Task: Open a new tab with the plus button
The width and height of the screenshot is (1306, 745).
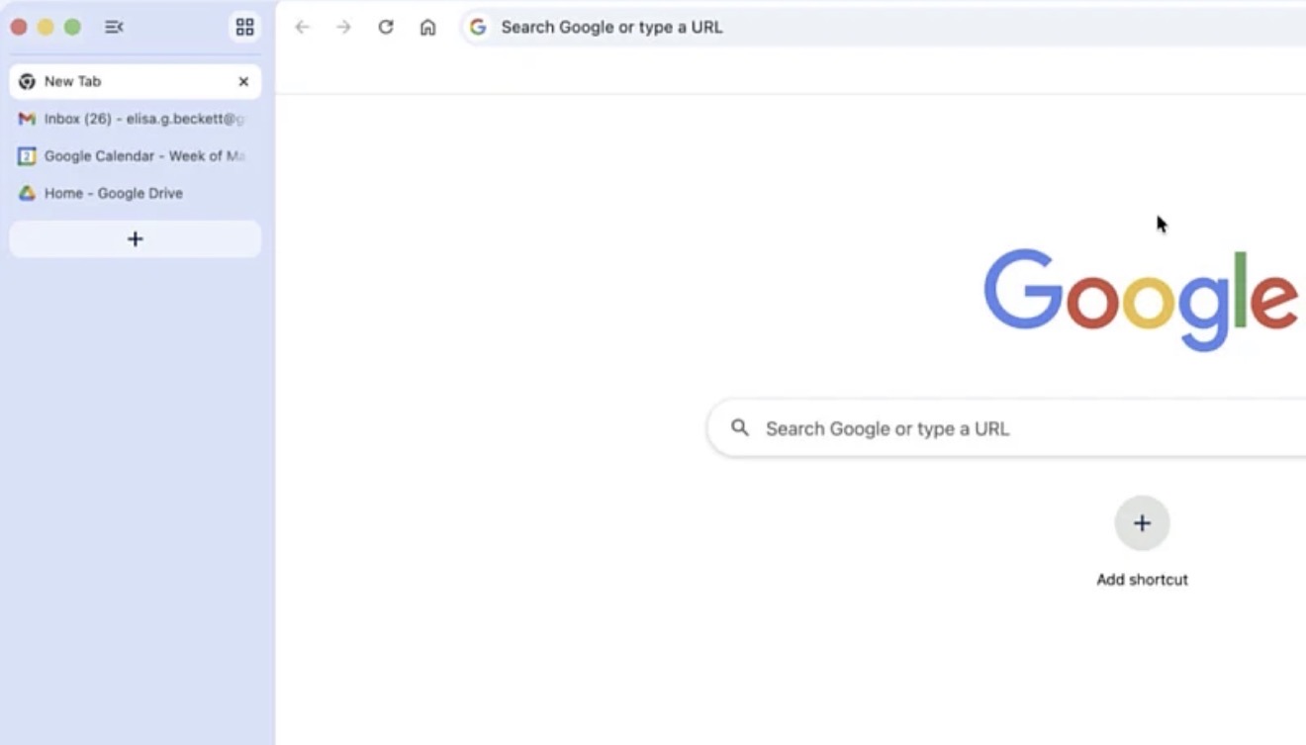Action: pyautogui.click(x=135, y=238)
